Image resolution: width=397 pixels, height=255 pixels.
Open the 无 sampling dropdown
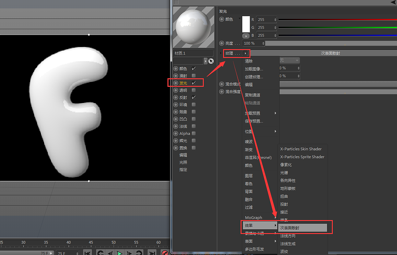(x=289, y=60)
